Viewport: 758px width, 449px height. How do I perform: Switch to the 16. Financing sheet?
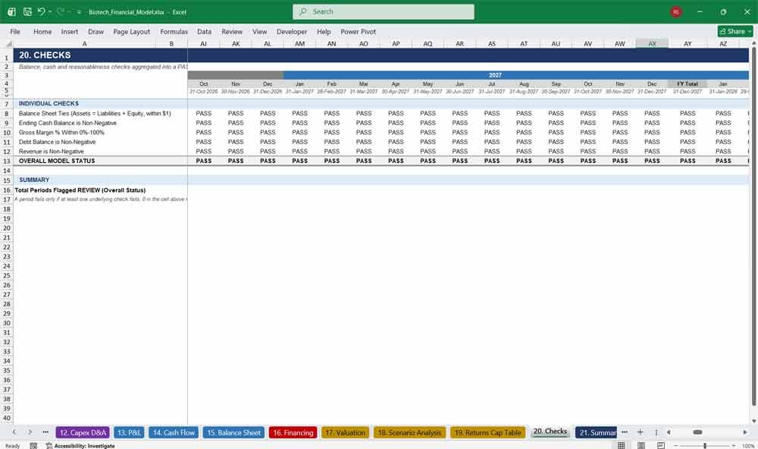[x=293, y=432]
